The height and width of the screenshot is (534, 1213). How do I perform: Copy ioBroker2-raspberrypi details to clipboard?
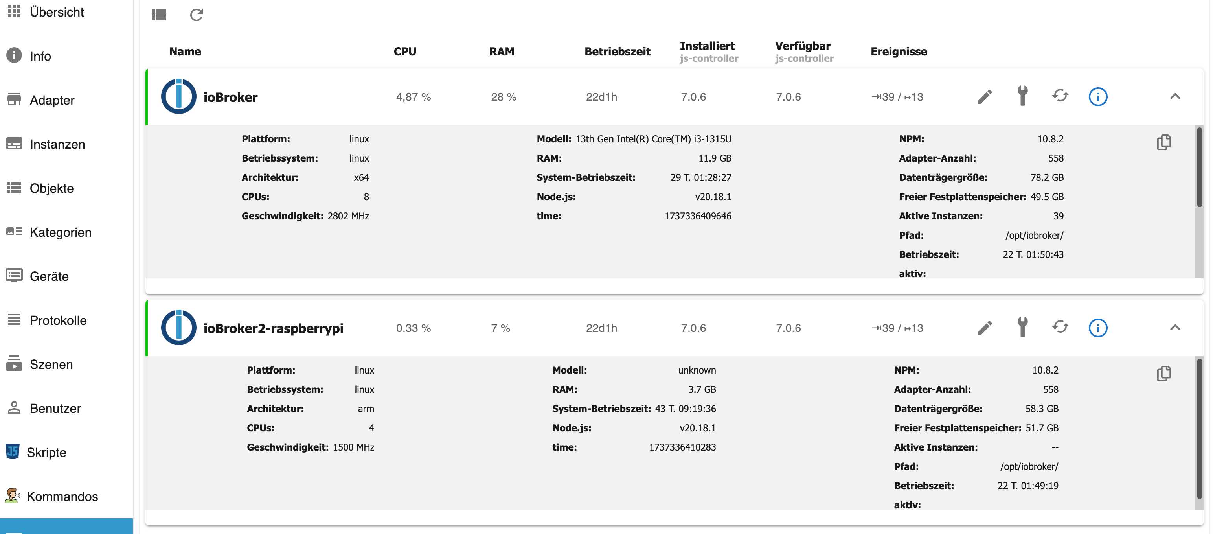[1163, 374]
